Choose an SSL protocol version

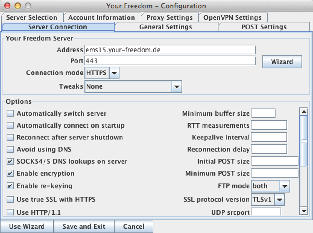pos(279,200)
